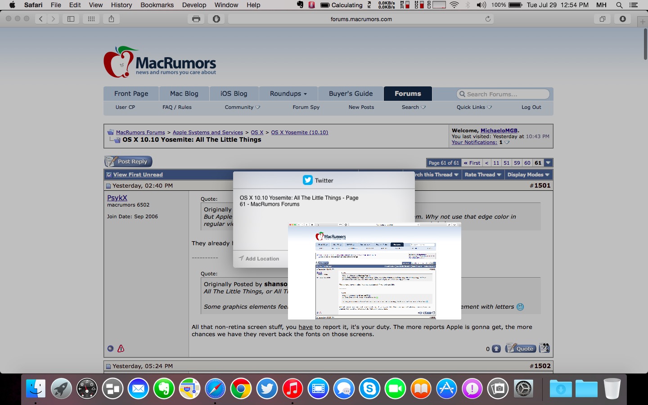The image size is (648, 405).
Task: Expand the Community menu
Action: click(x=242, y=107)
